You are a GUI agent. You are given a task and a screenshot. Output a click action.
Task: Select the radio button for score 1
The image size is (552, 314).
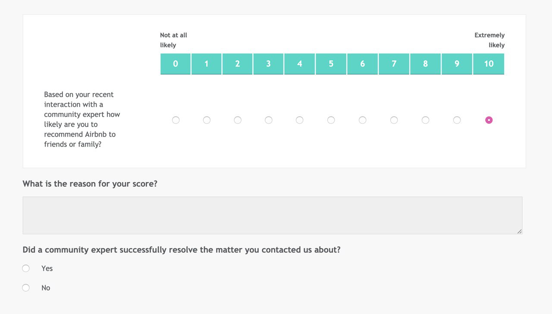(207, 120)
